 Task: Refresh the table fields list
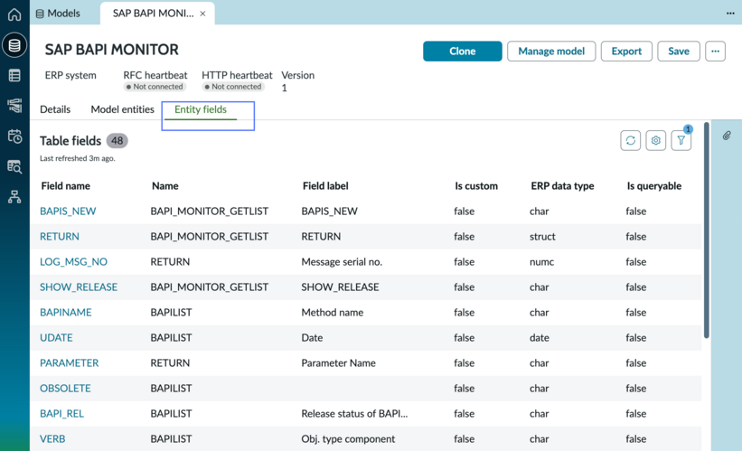[x=630, y=141]
